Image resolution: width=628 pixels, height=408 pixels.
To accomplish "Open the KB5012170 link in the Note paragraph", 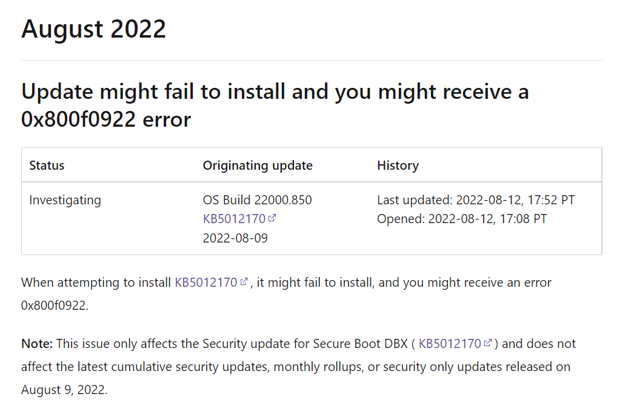I will pos(450,344).
